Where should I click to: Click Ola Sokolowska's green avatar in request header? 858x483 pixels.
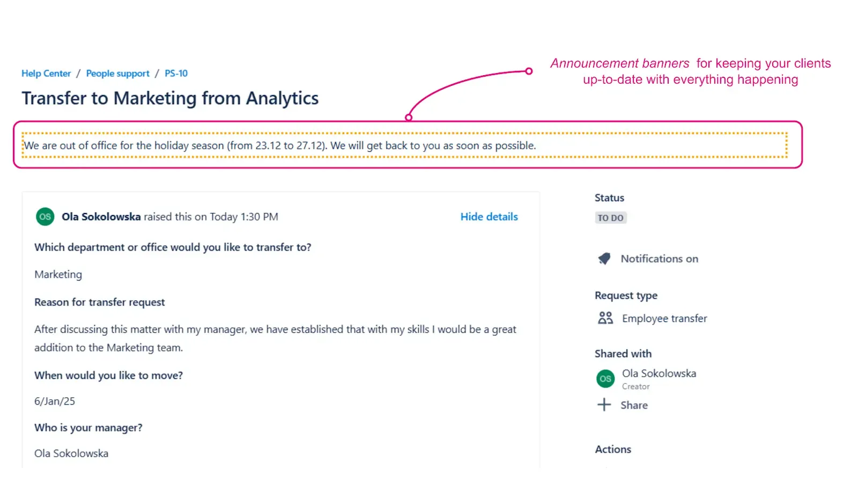45,217
